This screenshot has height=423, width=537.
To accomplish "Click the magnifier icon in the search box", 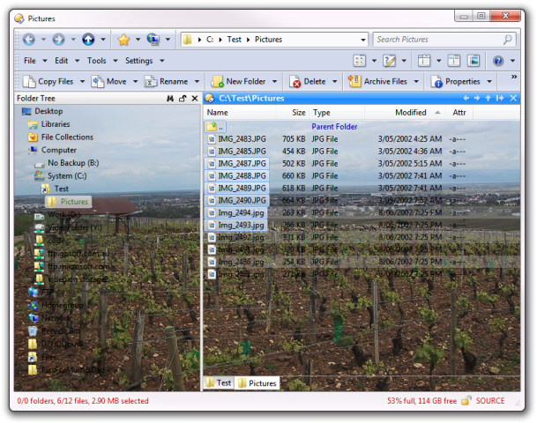I will [x=507, y=40].
